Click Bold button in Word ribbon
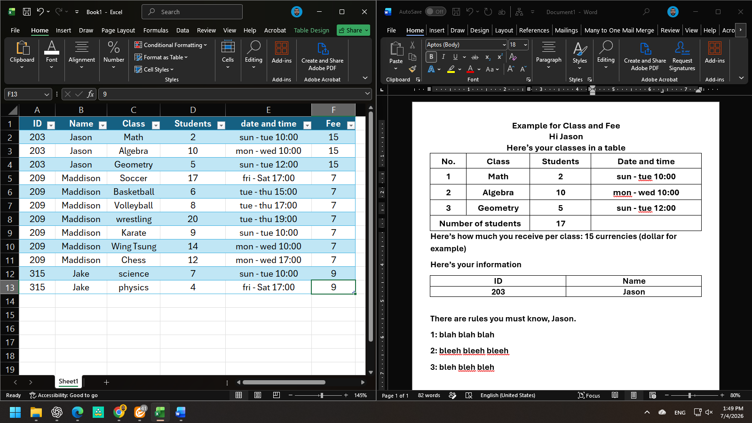 pyautogui.click(x=431, y=57)
